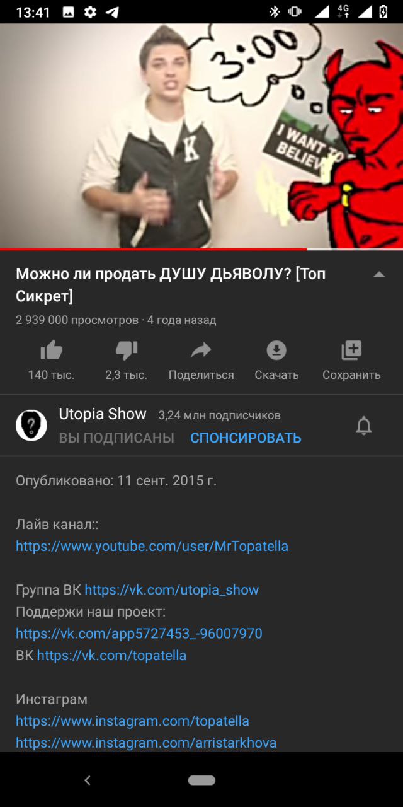Open the instagram.com/topatella link

132,721
